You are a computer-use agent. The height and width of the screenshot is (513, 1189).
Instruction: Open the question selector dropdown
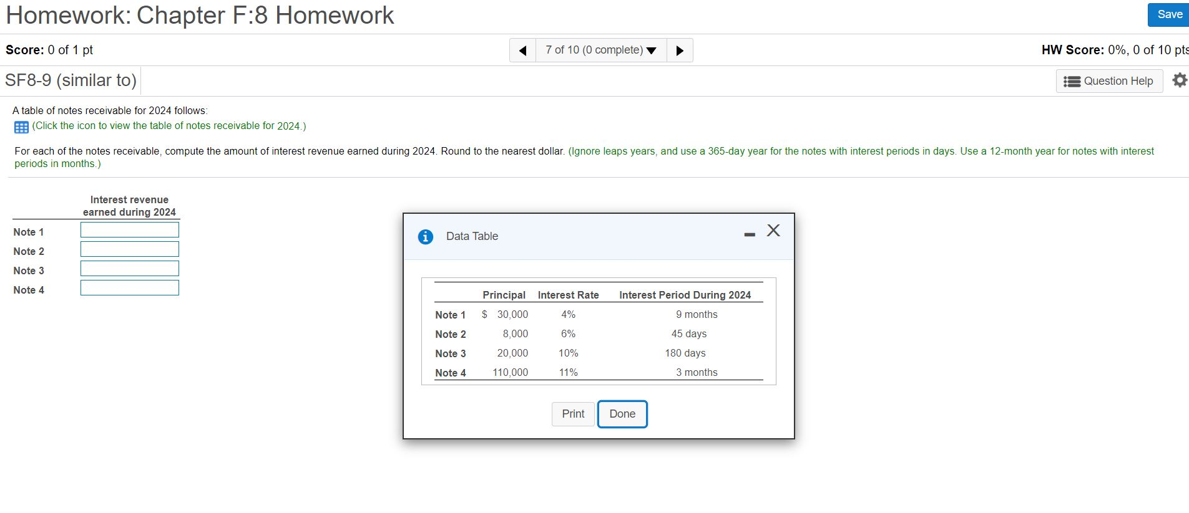coord(601,50)
